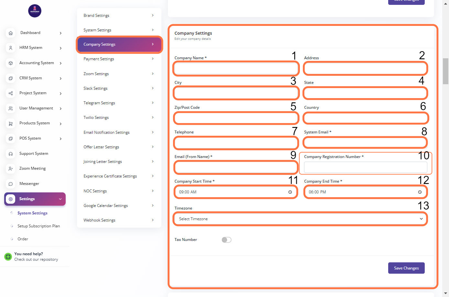The height and width of the screenshot is (297, 449).
Task: Toggle the Tax Number switch
Action: point(226,240)
